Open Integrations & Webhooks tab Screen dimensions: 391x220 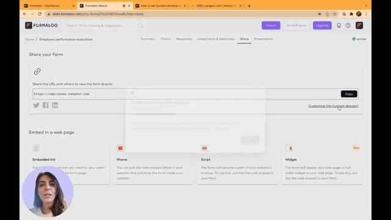216,39
